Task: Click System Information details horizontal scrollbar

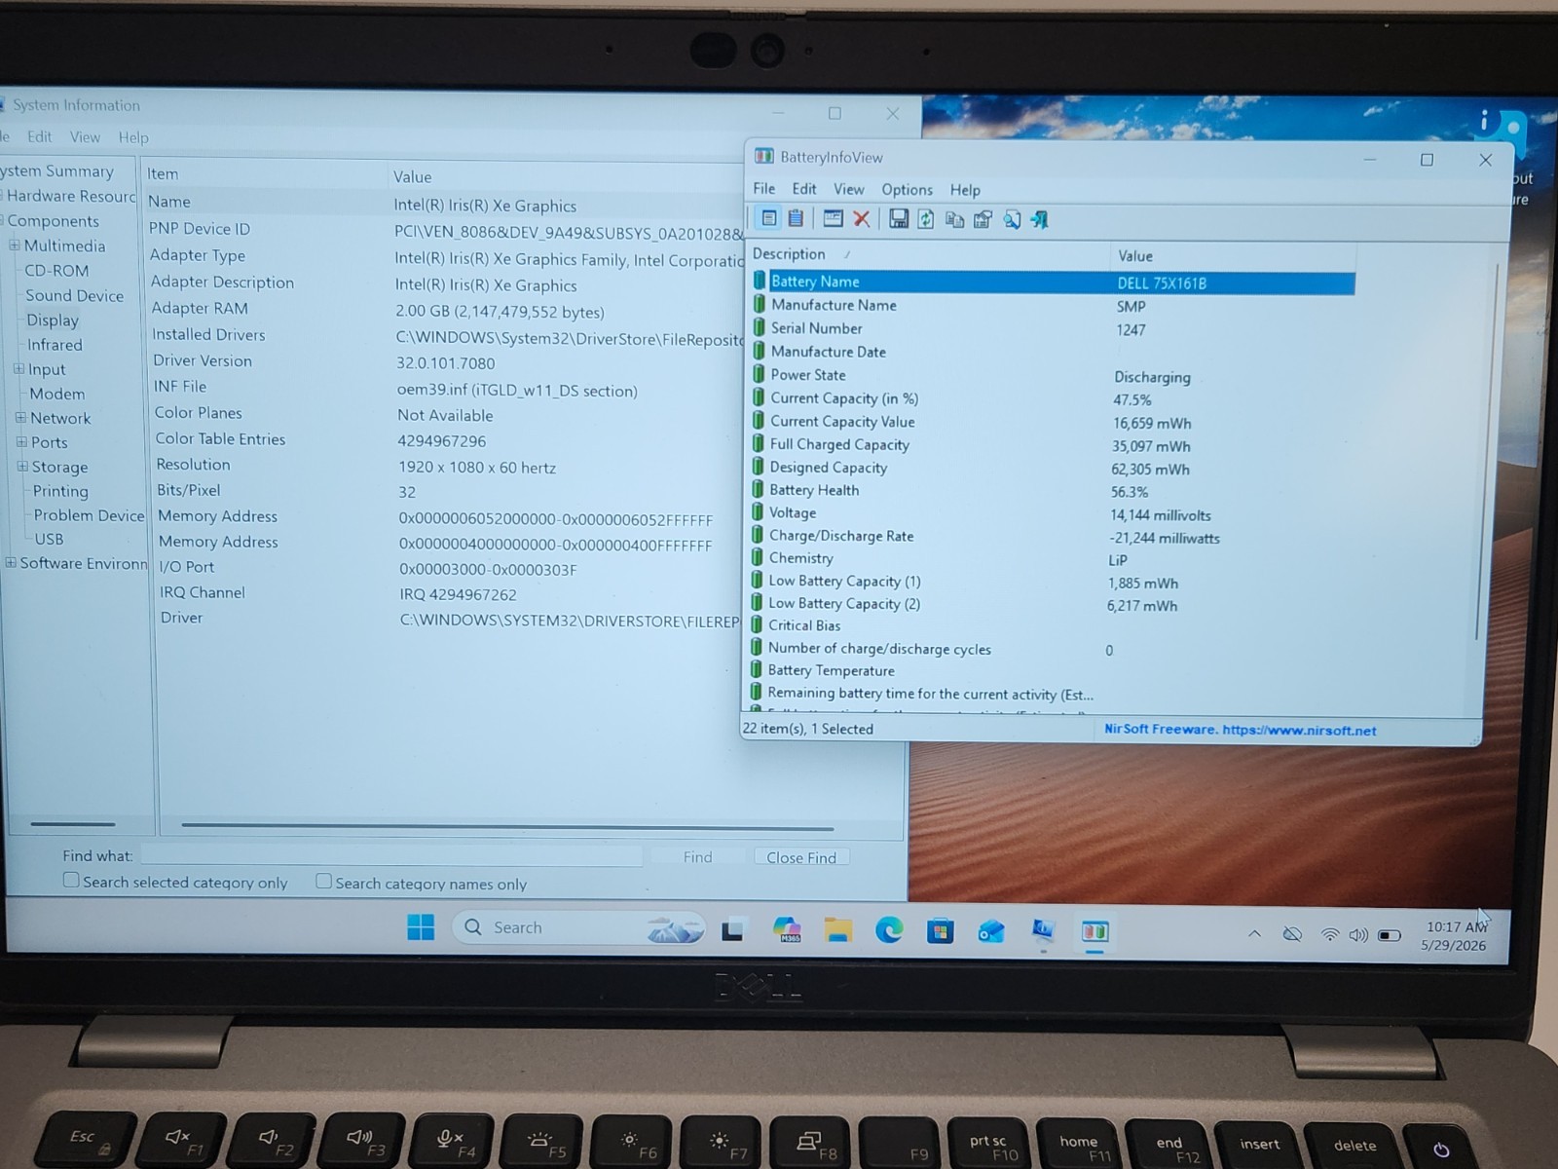Action: 506,827
